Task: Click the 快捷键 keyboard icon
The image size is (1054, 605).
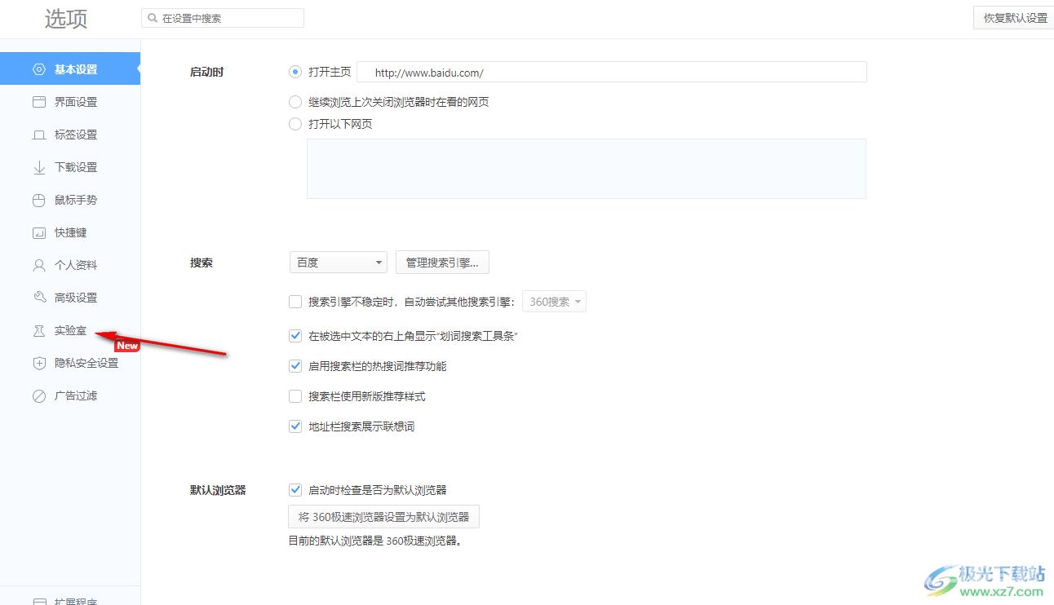Action: pyautogui.click(x=39, y=232)
